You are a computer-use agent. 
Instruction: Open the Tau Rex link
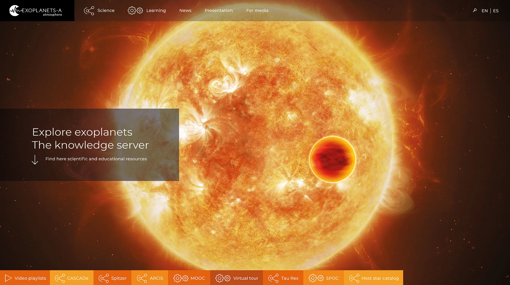point(283,278)
